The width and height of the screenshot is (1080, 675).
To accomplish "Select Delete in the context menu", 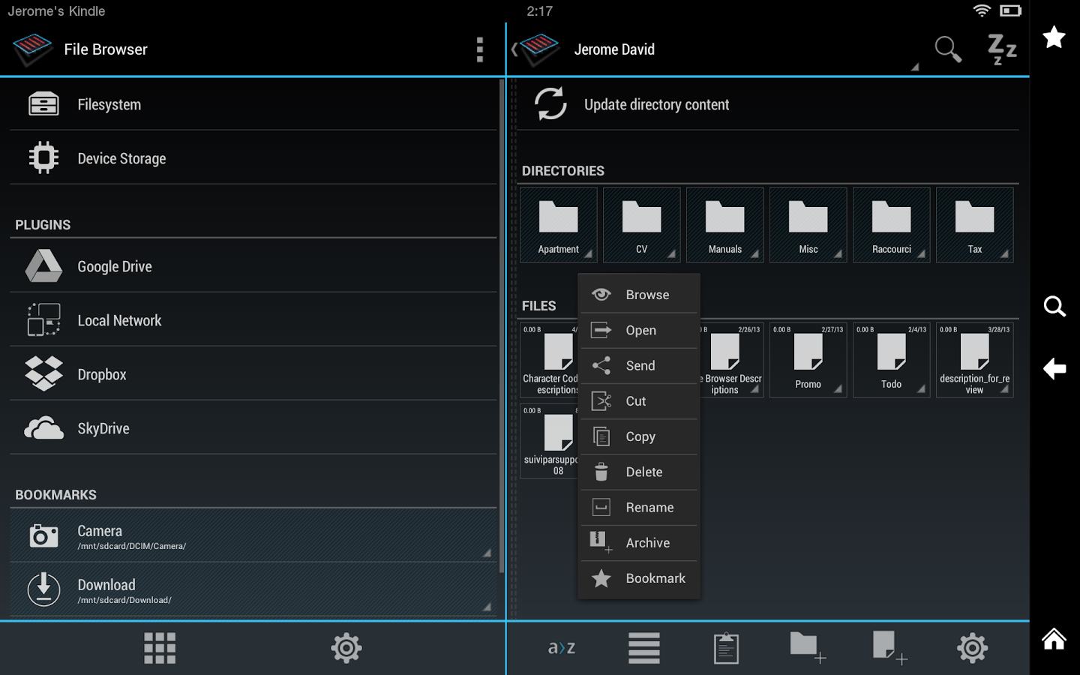I will click(639, 472).
